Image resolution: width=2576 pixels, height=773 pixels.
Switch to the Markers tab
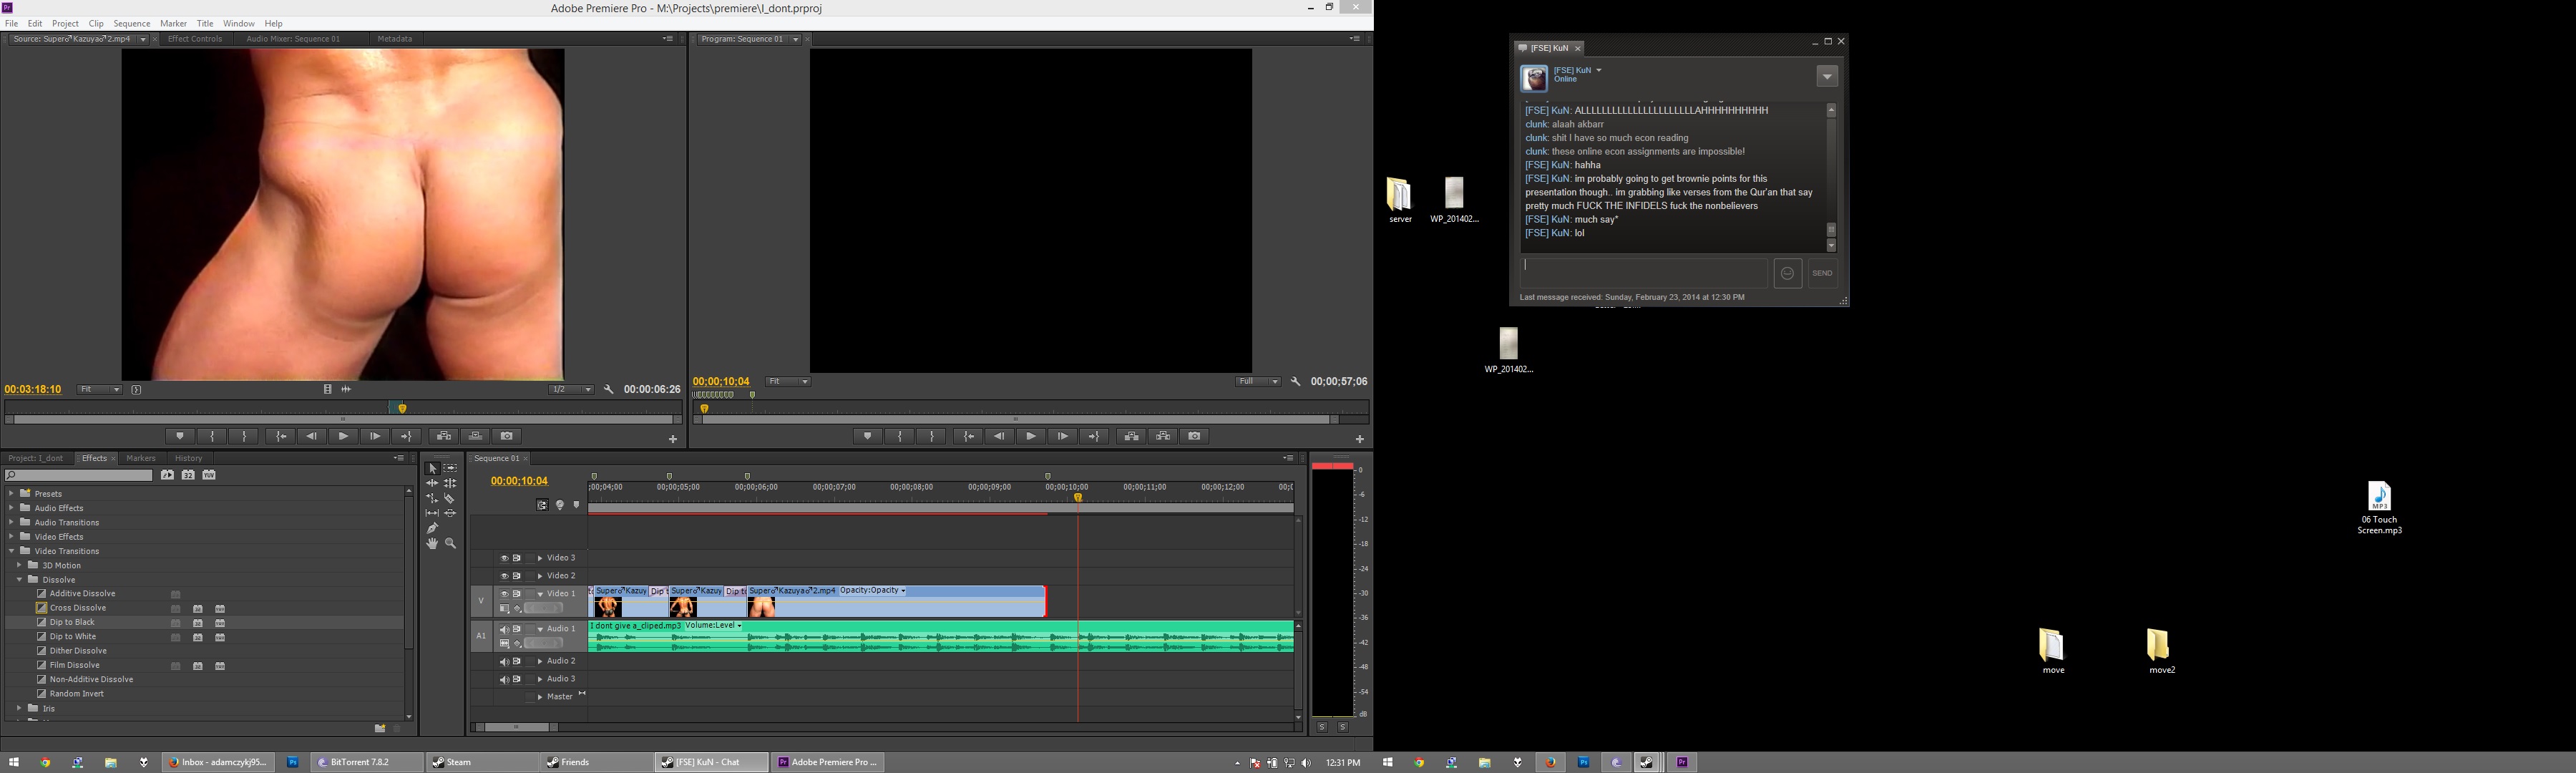pos(140,458)
